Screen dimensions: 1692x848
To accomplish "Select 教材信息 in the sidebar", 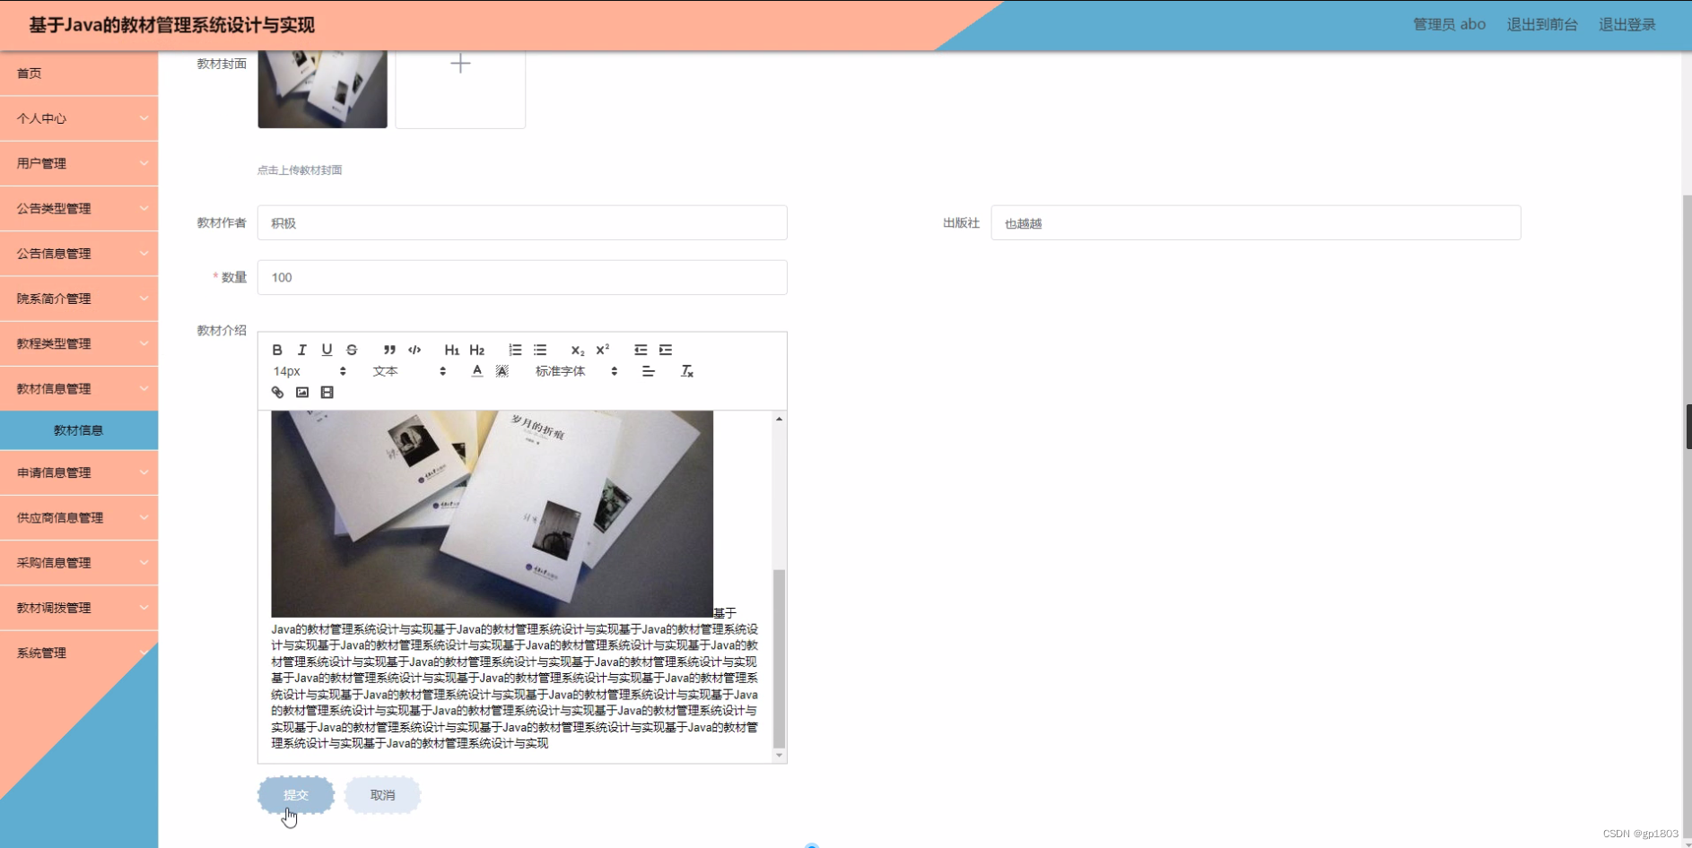I will 79,429.
